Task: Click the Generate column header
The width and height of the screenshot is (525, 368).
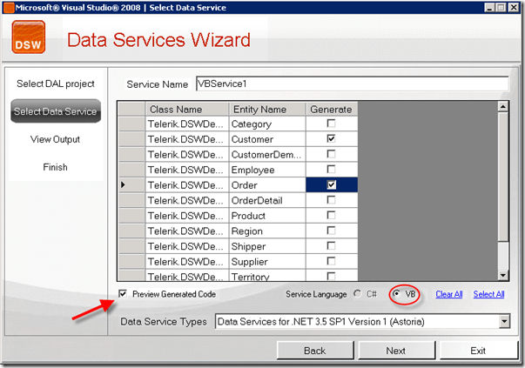Action: [332, 110]
